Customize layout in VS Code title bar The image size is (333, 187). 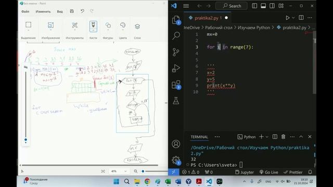pyautogui.click(x=281, y=6)
